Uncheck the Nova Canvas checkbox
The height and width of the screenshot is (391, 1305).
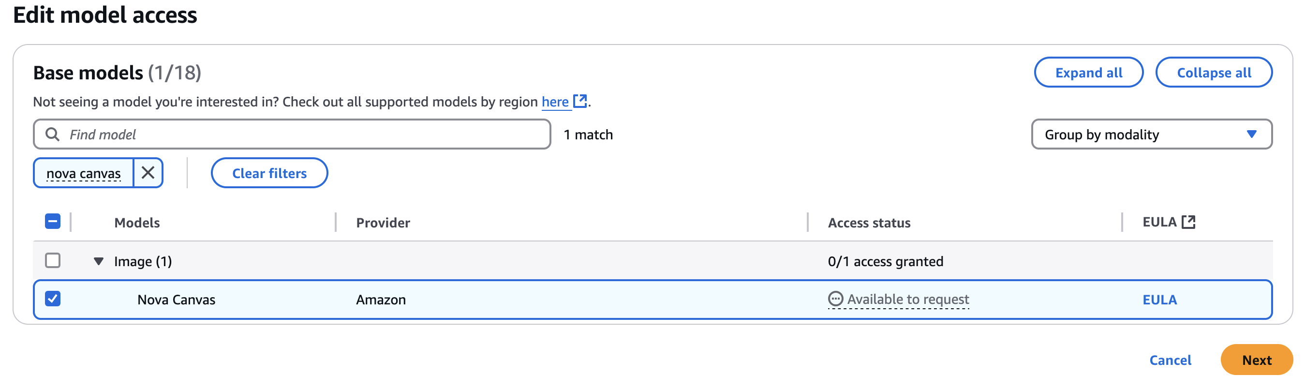tap(53, 299)
